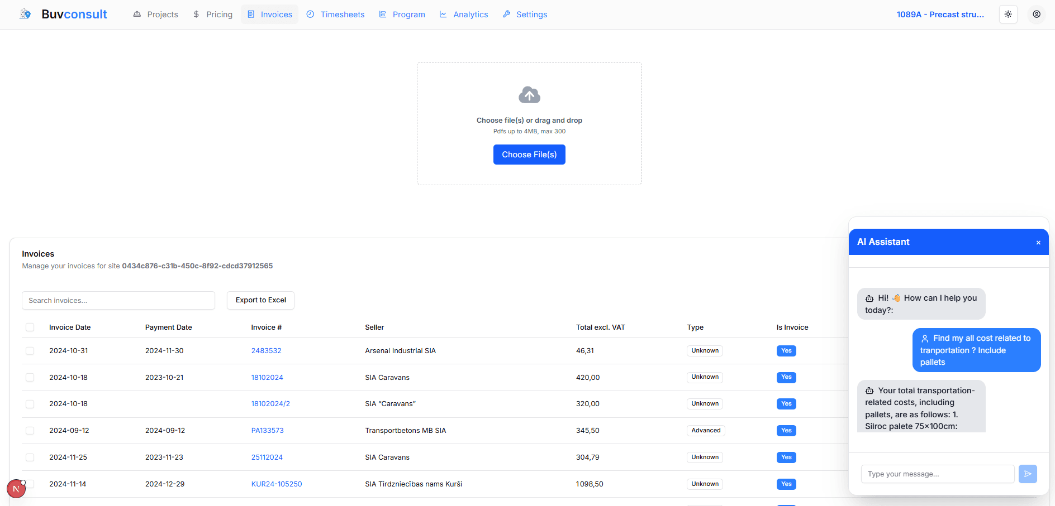Open invoice link 2483532
Image resolution: width=1055 pixels, height=506 pixels.
click(x=267, y=351)
